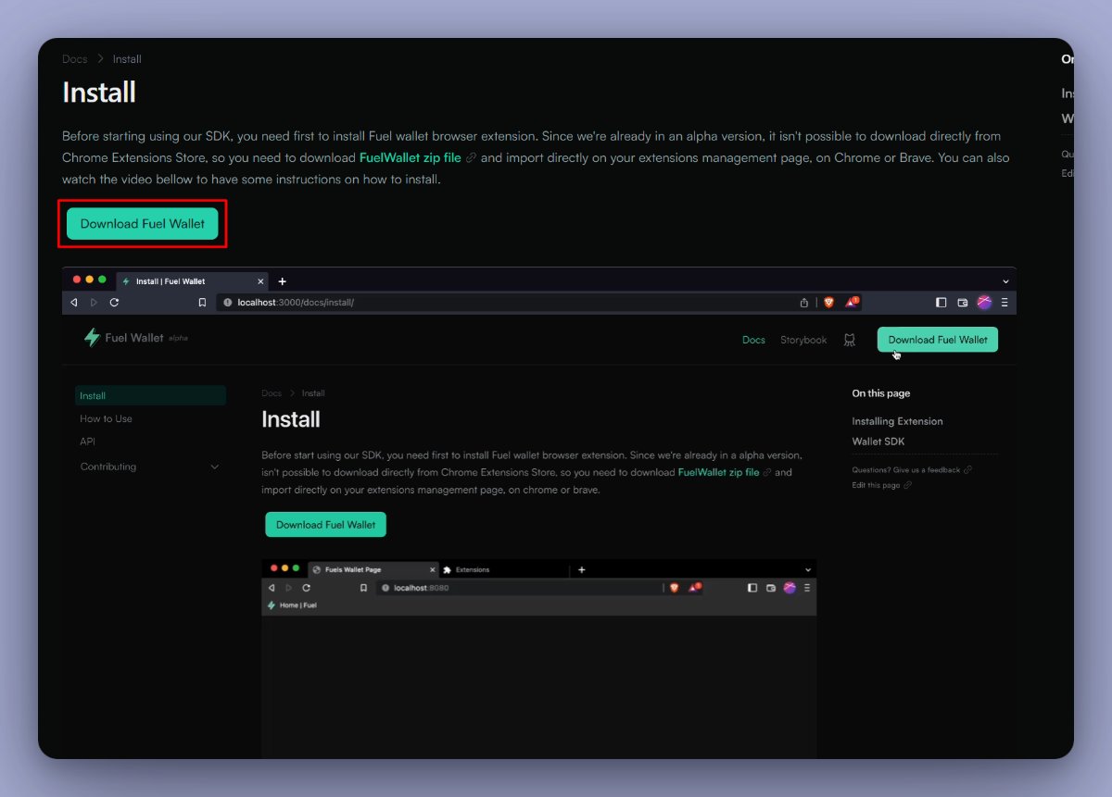Open a new tab with the plus button
Screen dimensions: 1112x797
pyautogui.click(x=282, y=280)
